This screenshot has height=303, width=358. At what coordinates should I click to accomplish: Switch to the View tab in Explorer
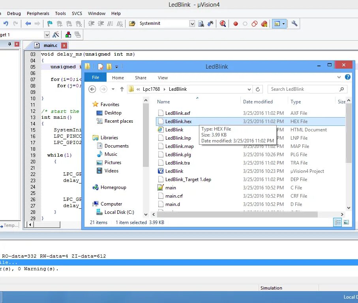point(163,77)
